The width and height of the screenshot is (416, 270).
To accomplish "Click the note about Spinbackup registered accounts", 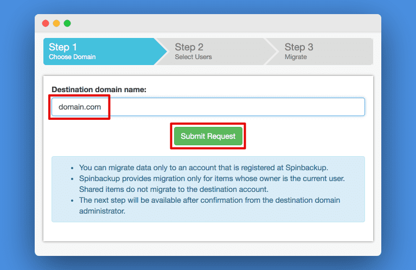I will 203,168.
